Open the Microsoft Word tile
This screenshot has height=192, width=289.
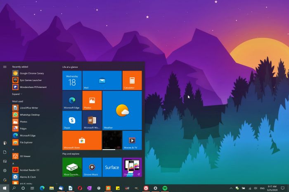click(92, 120)
